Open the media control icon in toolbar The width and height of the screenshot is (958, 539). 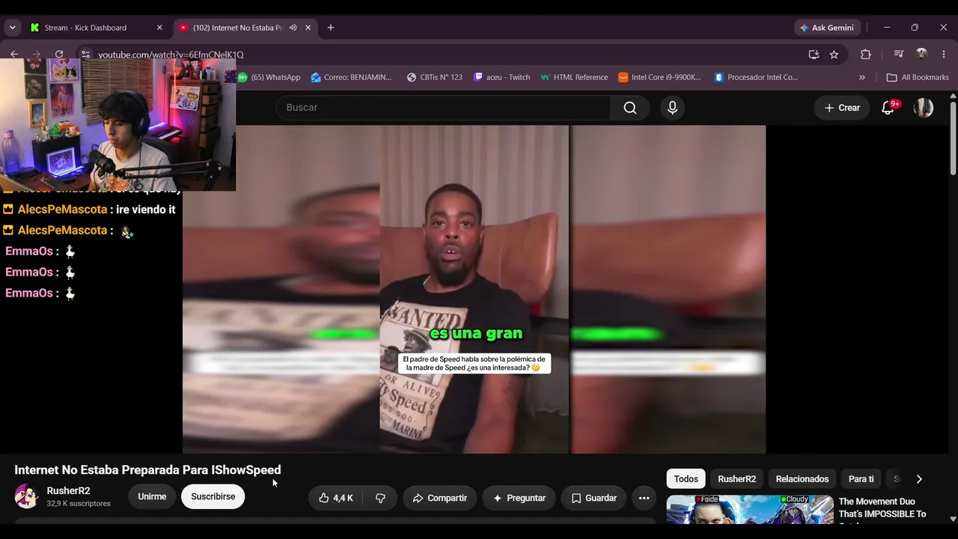899,55
